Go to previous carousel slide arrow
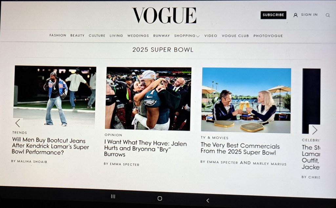This screenshot has height=208, width=336. [18, 123]
